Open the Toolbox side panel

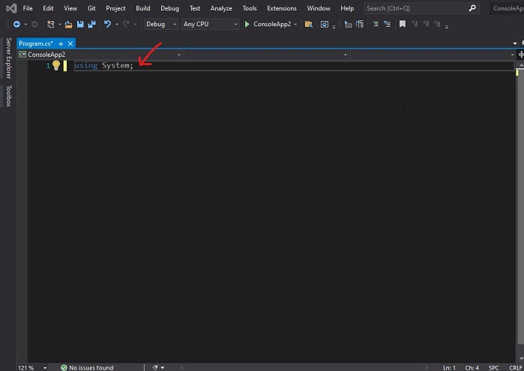pos(9,96)
